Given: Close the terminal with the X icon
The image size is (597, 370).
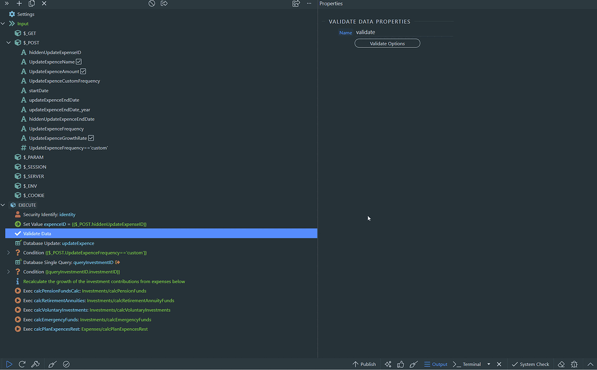Looking at the screenshot, I should (x=499, y=364).
